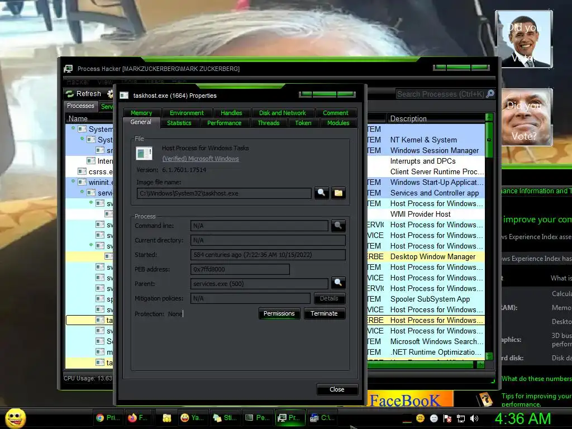Switch to the Token tab
This screenshot has width=572, height=429.
(x=303, y=123)
